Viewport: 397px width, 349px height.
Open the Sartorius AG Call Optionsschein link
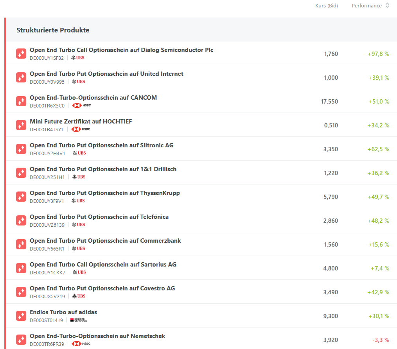click(103, 265)
